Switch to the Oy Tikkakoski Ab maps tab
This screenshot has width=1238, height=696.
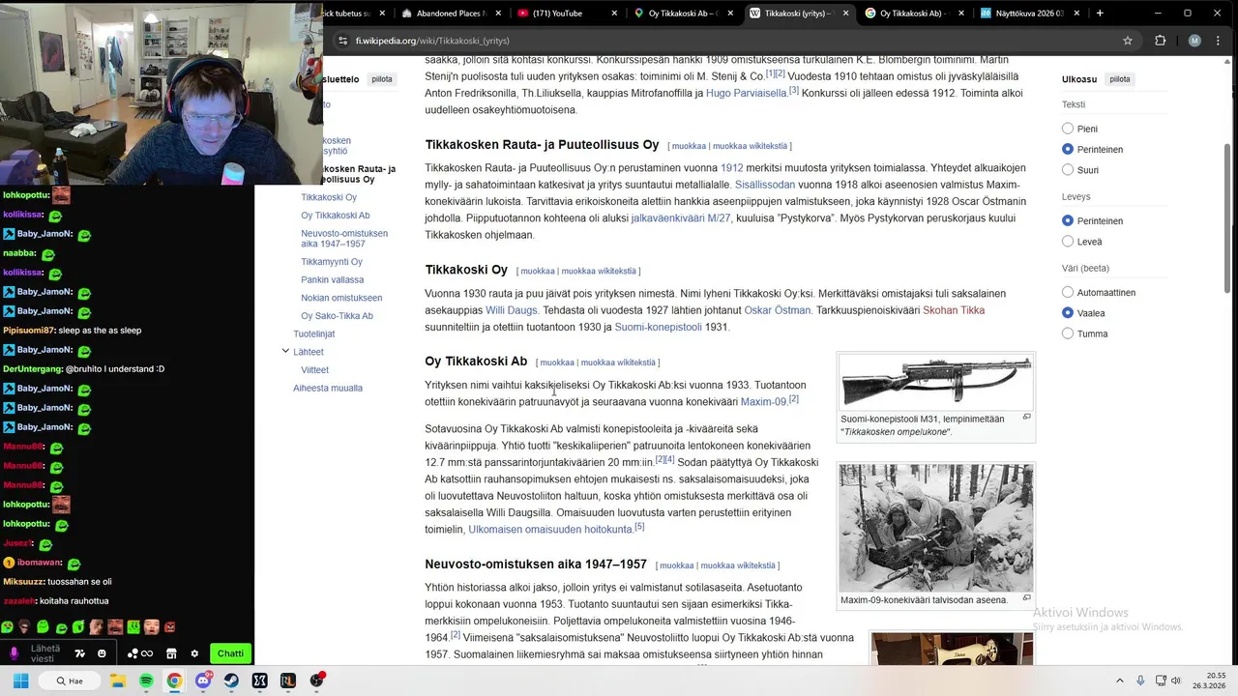[x=679, y=14]
